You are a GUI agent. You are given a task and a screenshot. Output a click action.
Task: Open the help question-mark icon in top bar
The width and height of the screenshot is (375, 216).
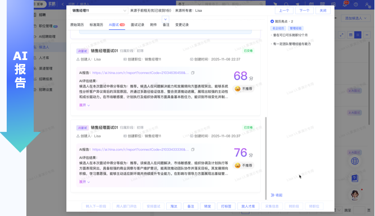(x=356, y=4)
